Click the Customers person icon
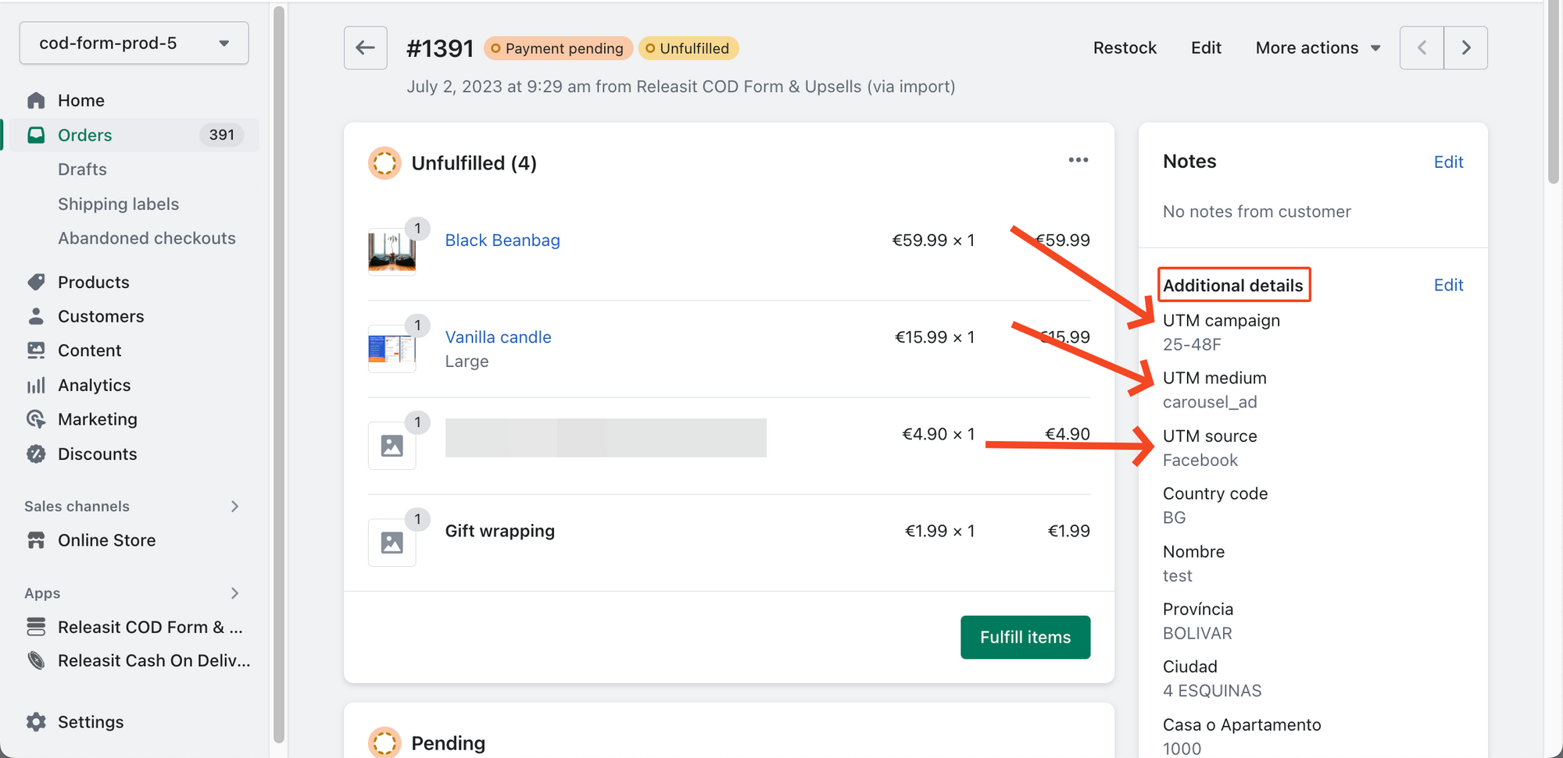 pyautogui.click(x=36, y=316)
